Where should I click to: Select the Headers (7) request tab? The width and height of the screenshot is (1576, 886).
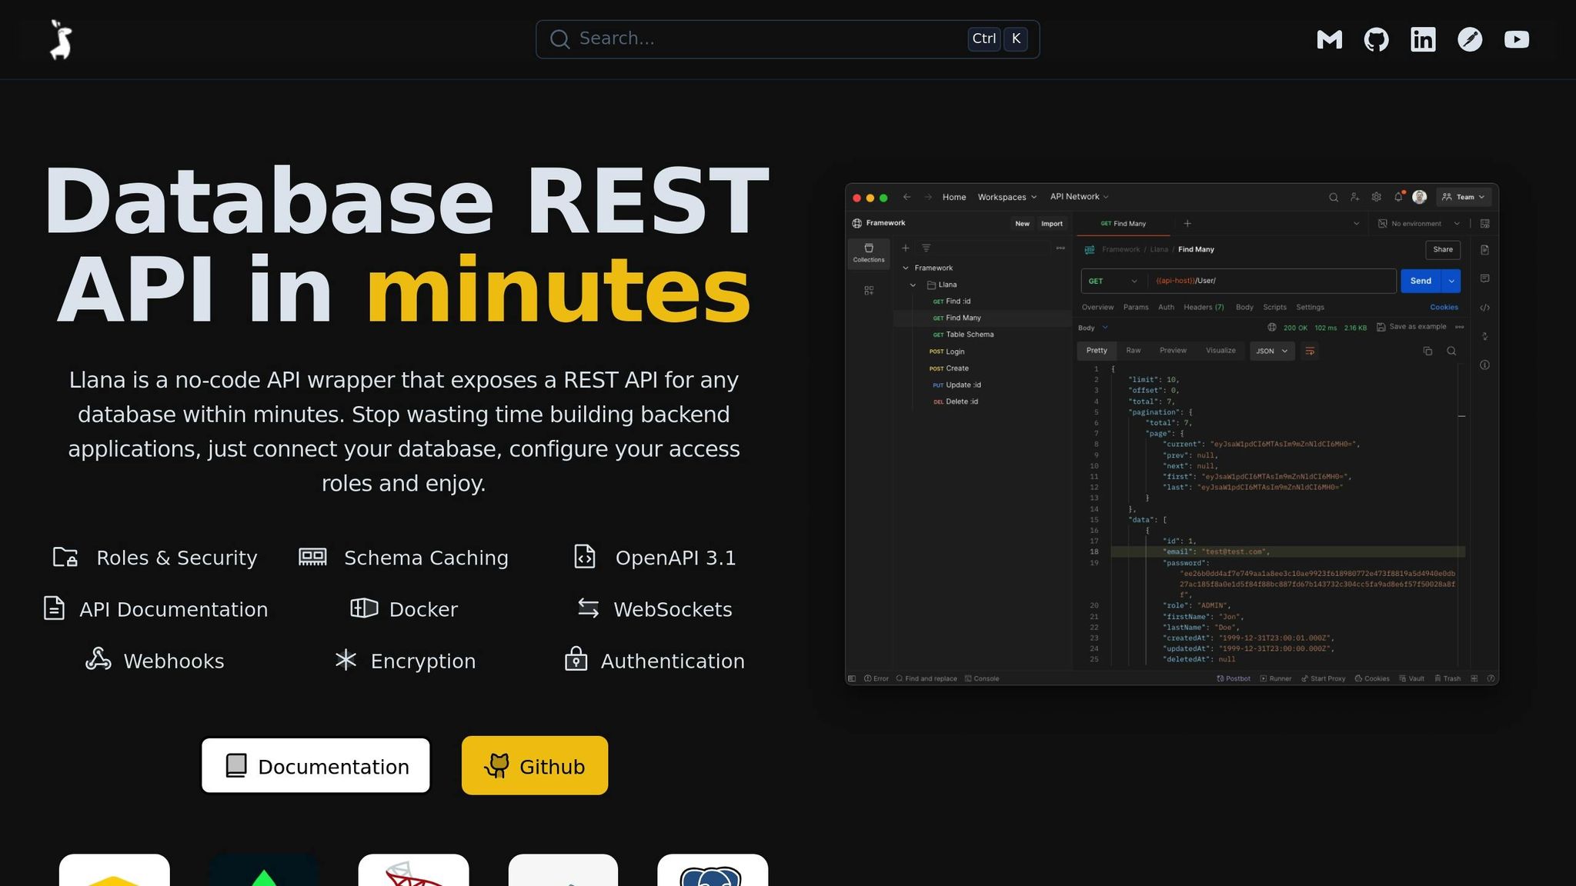tap(1204, 308)
